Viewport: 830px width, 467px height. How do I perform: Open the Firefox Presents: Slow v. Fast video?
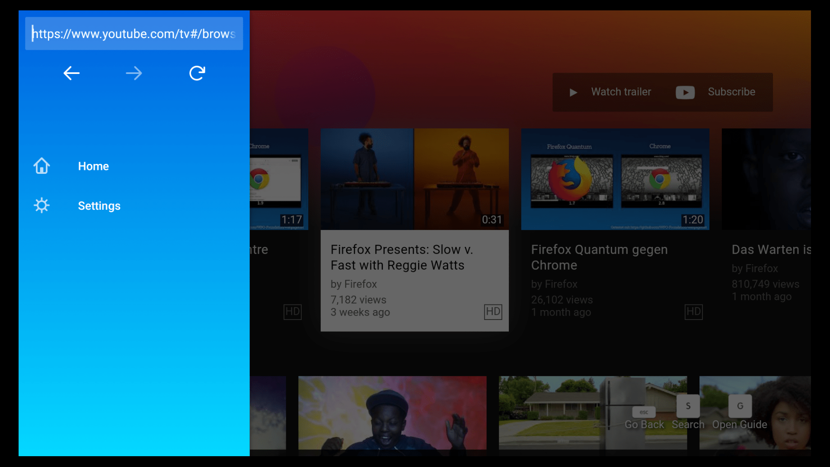tap(414, 179)
